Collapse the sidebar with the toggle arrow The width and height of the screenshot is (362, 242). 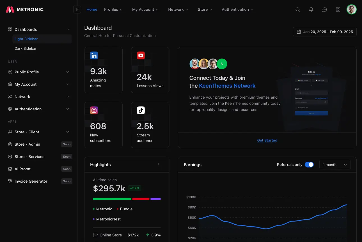pos(77,10)
